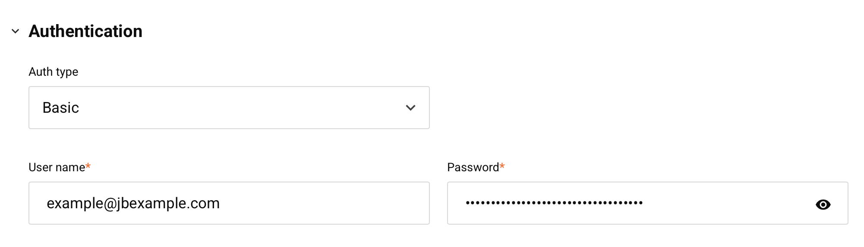The width and height of the screenshot is (864, 247).
Task: Click the example@jbexample.com text
Action: tap(133, 203)
